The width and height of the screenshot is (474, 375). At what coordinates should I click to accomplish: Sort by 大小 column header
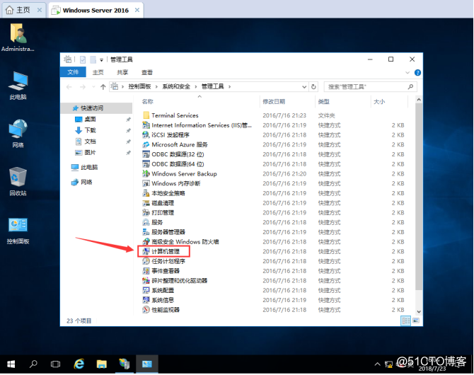(x=389, y=102)
